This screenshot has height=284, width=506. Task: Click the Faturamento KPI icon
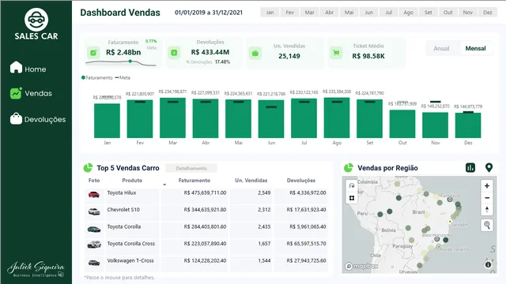[93, 53]
